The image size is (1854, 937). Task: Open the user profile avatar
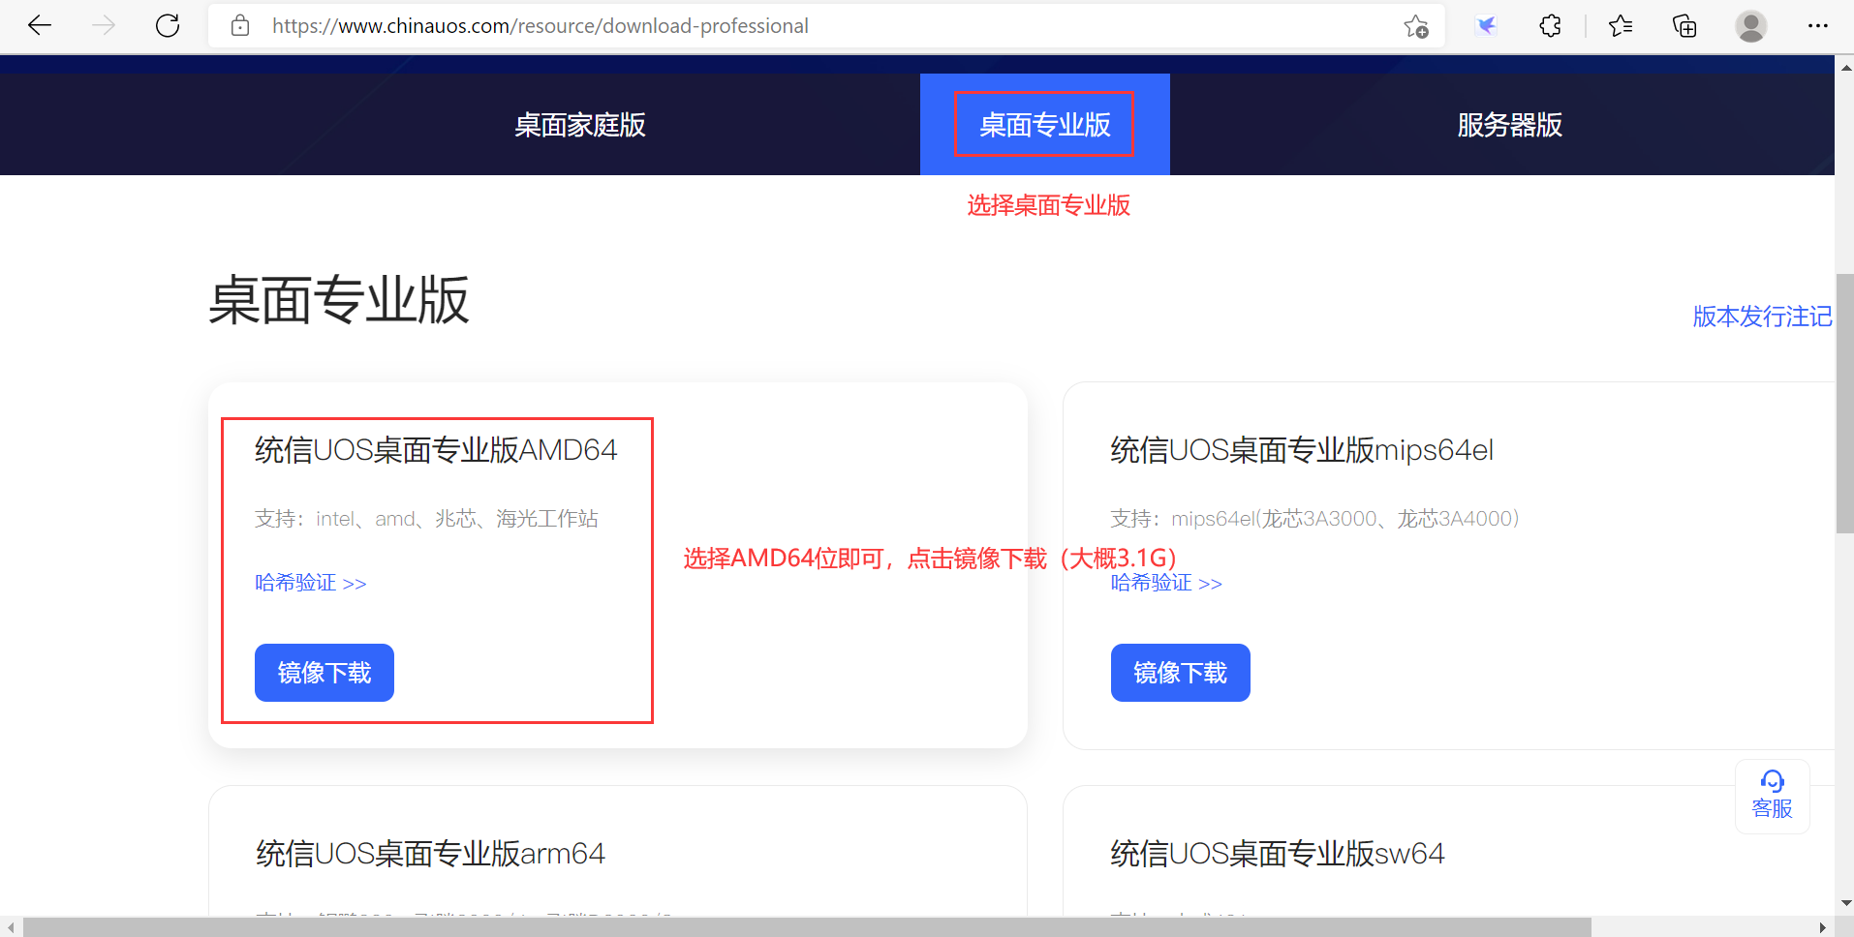[x=1750, y=26]
